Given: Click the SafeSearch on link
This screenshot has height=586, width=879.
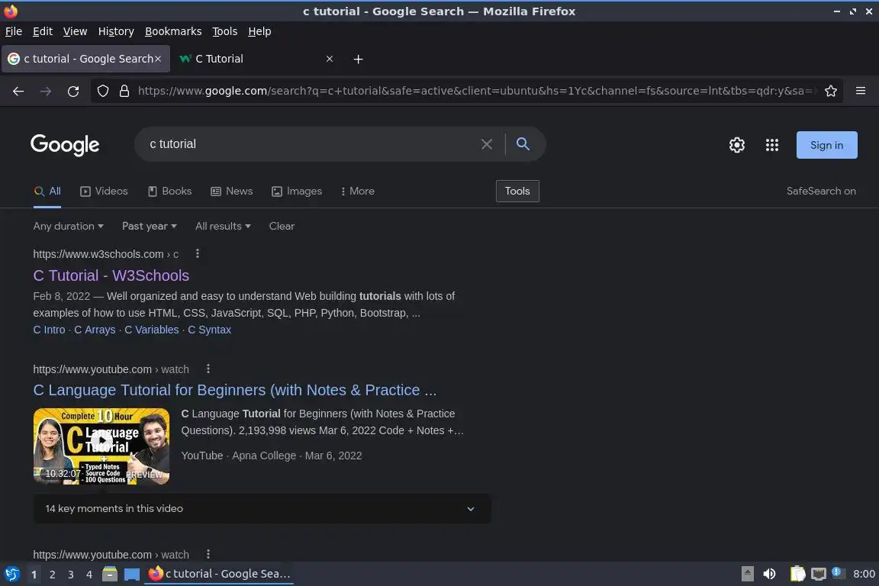Looking at the screenshot, I should pyautogui.click(x=821, y=192).
